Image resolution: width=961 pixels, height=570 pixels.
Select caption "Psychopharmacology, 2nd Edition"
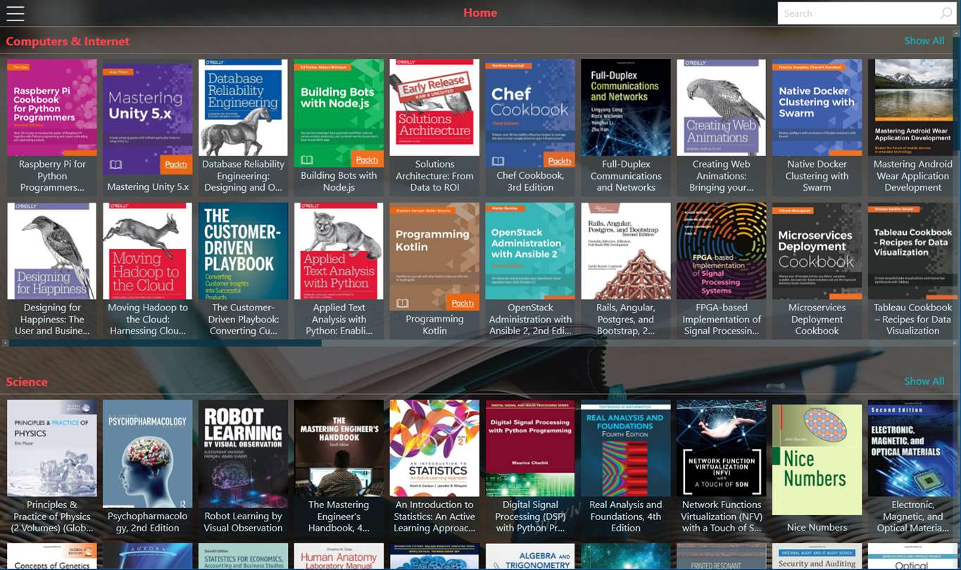148,521
